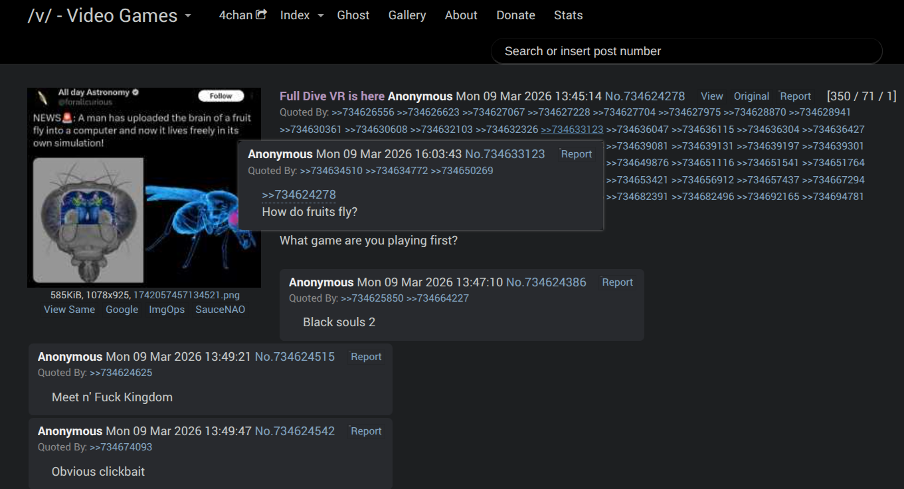Open the fruit fly thread image thumbnail

coord(144,187)
